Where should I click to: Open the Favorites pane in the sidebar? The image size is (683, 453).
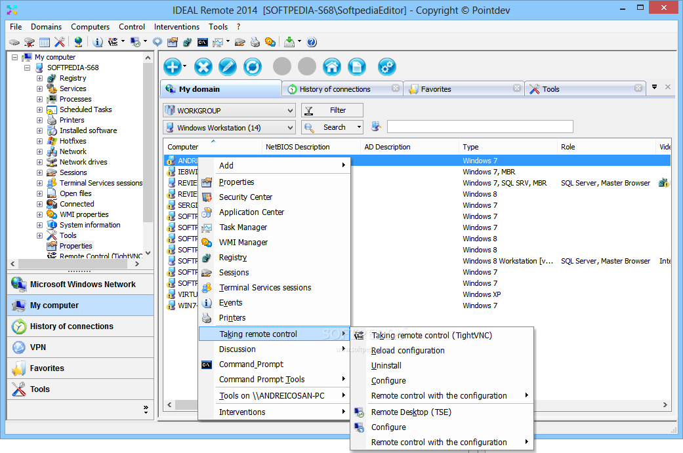[81, 368]
